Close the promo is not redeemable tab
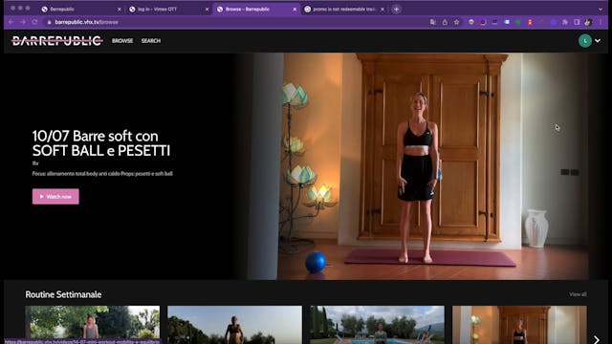 (x=382, y=9)
